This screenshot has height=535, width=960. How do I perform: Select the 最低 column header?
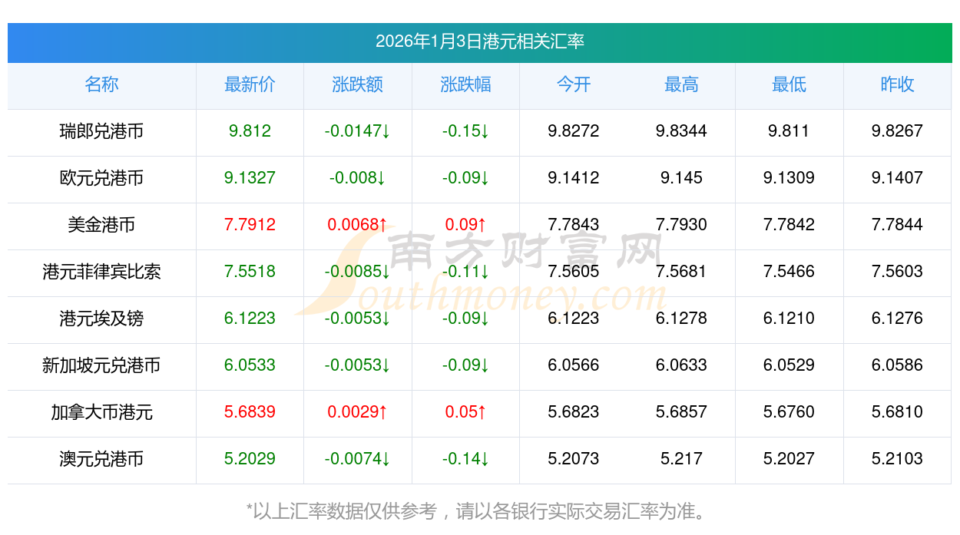(790, 84)
